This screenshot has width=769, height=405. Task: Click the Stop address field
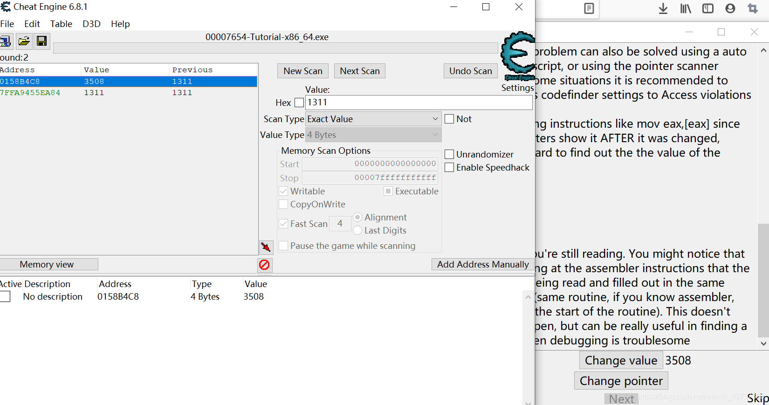(x=370, y=178)
